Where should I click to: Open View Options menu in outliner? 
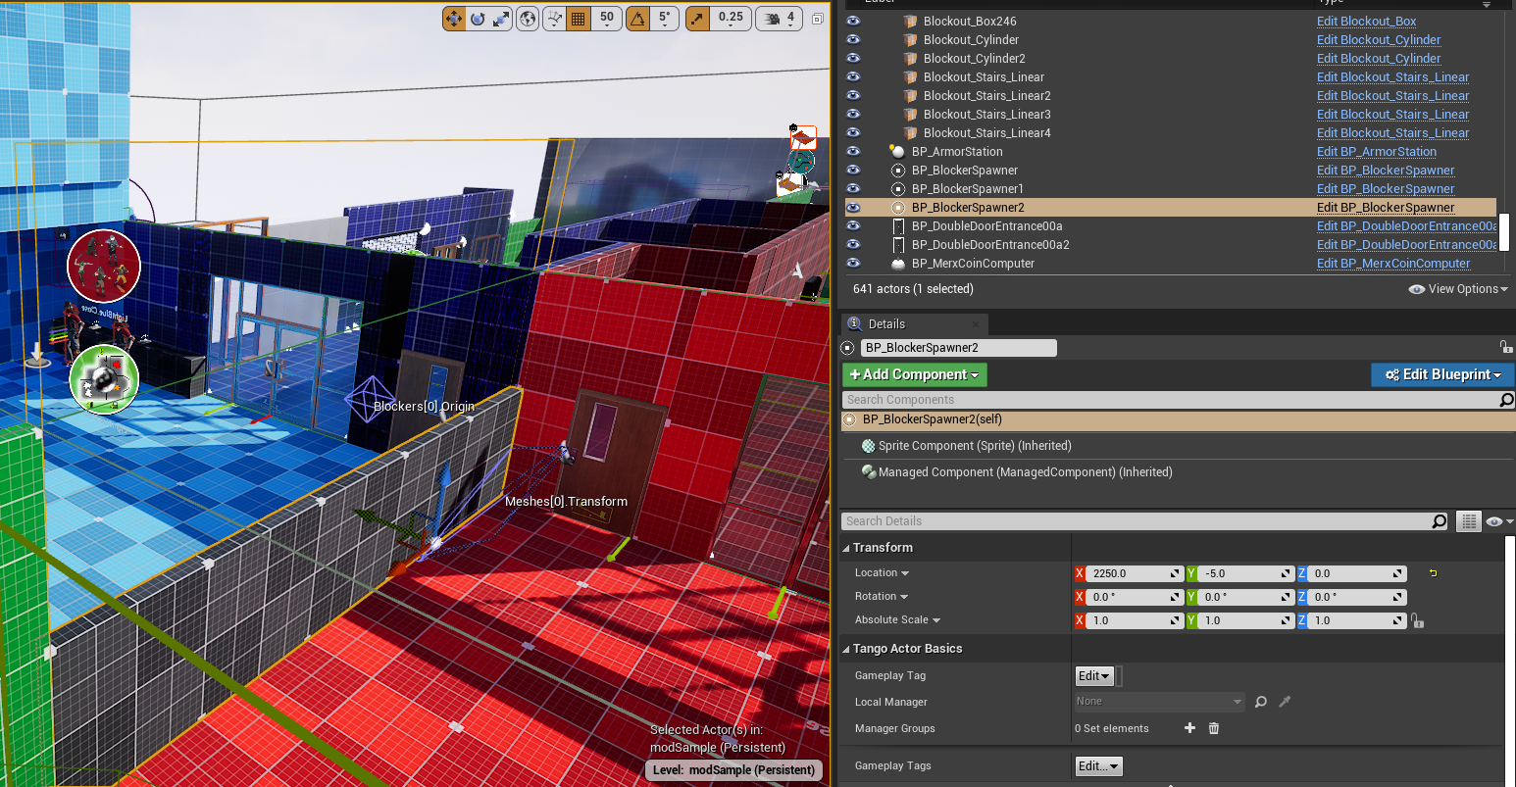point(1457,289)
